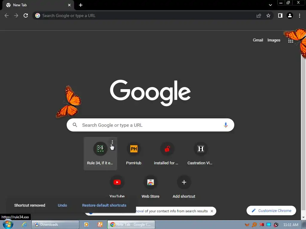
Task: Open Gmail link
Action: pyautogui.click(x=258, y=40)
